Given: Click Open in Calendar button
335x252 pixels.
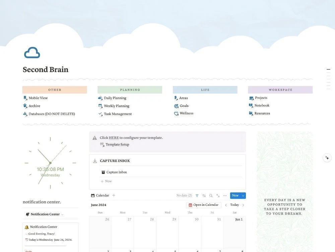Looking at the screenshot, I should pyautogui.click(x=204, y=205).
